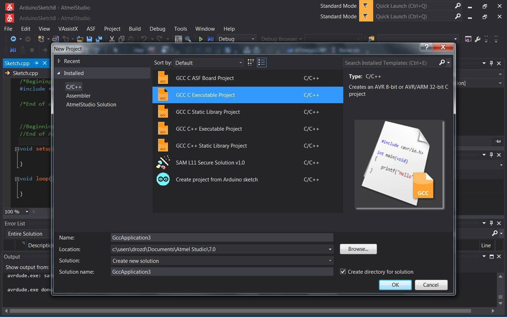Select GCC C ASF Board Project template
507x317 pixels.
click(248, 78)
